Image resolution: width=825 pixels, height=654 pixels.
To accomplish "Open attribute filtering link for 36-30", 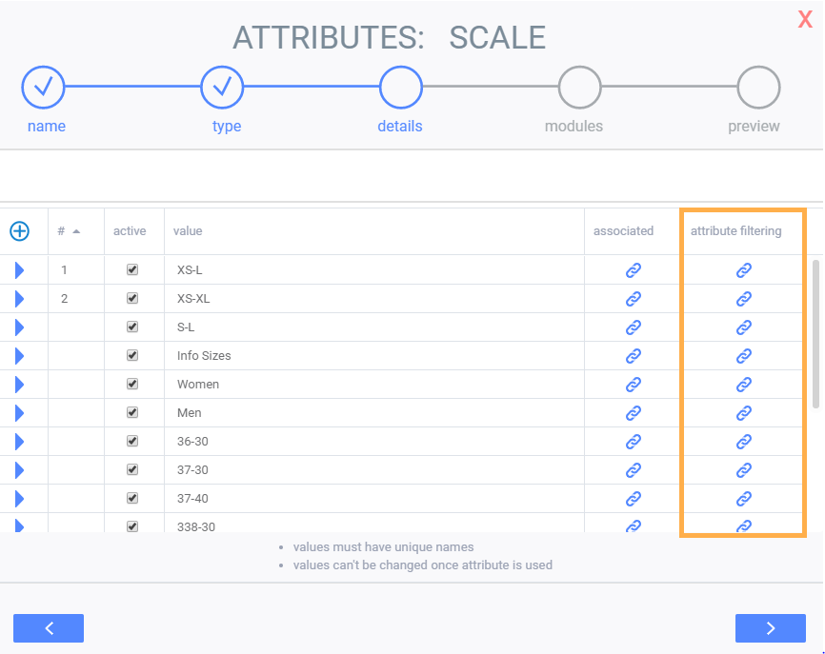I will click(744, 442).
